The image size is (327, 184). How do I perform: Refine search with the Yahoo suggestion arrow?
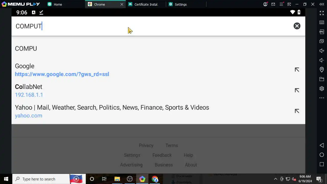tap(297, 111)
